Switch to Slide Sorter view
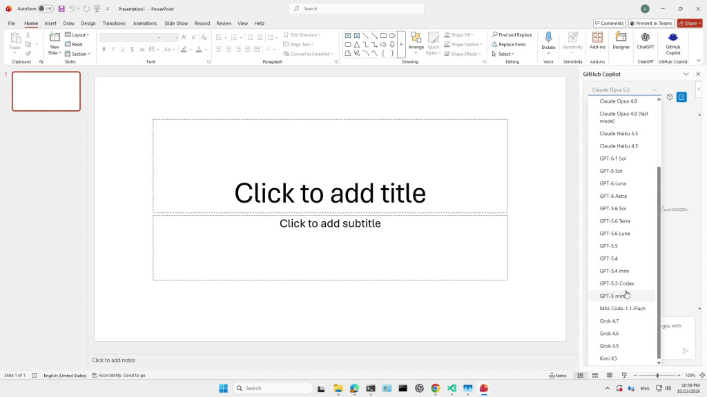 595,376
